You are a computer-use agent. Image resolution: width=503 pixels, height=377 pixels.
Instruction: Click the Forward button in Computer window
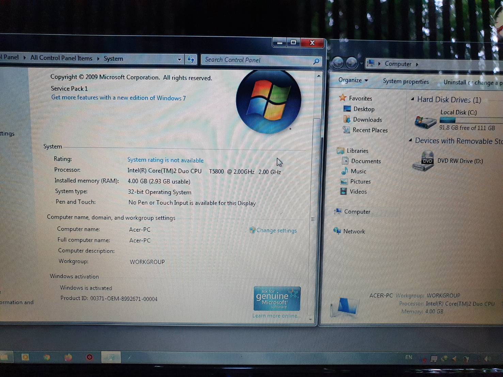[x=351, y=63]
